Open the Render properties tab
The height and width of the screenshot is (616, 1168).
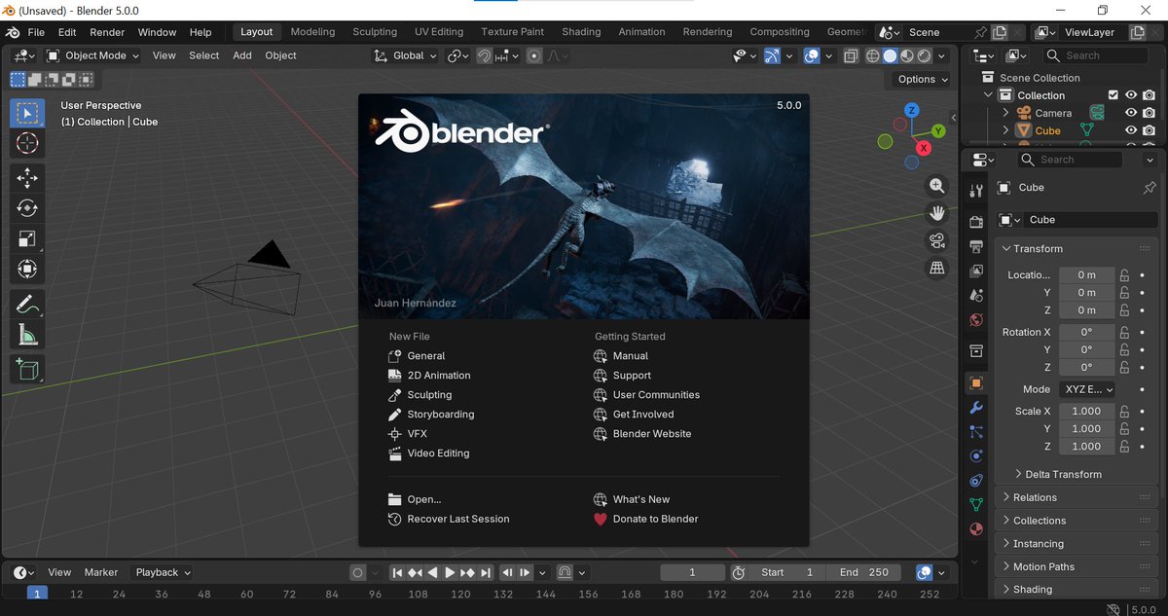click(976, 223)
